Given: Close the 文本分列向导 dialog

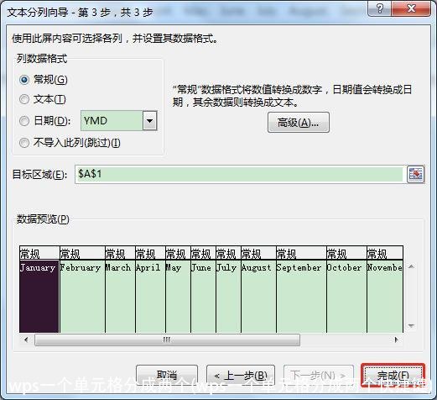Looking at the screenshot, I should 411,8.
